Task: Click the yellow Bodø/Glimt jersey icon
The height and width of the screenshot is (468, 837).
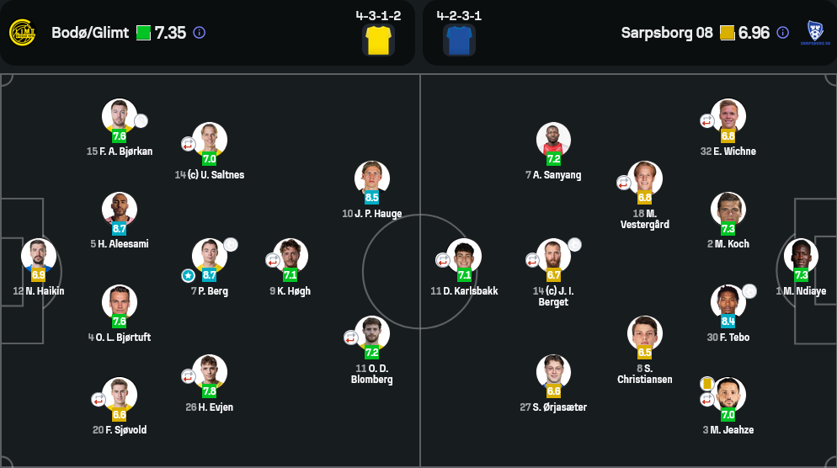Action: (x=378, y=40)
